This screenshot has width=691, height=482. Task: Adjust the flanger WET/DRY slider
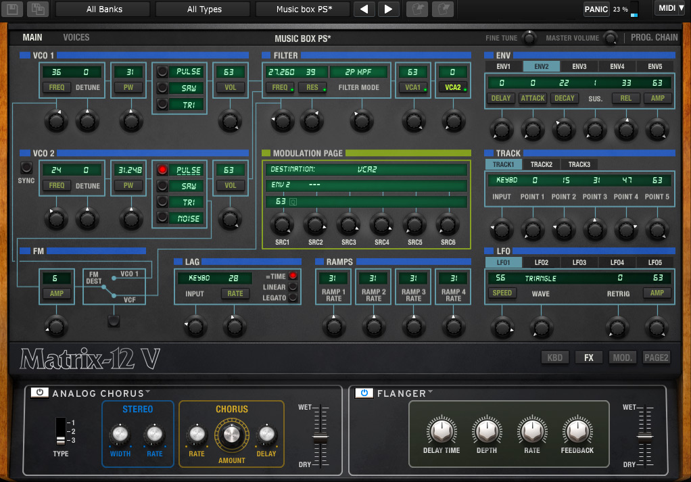(645, 437)
